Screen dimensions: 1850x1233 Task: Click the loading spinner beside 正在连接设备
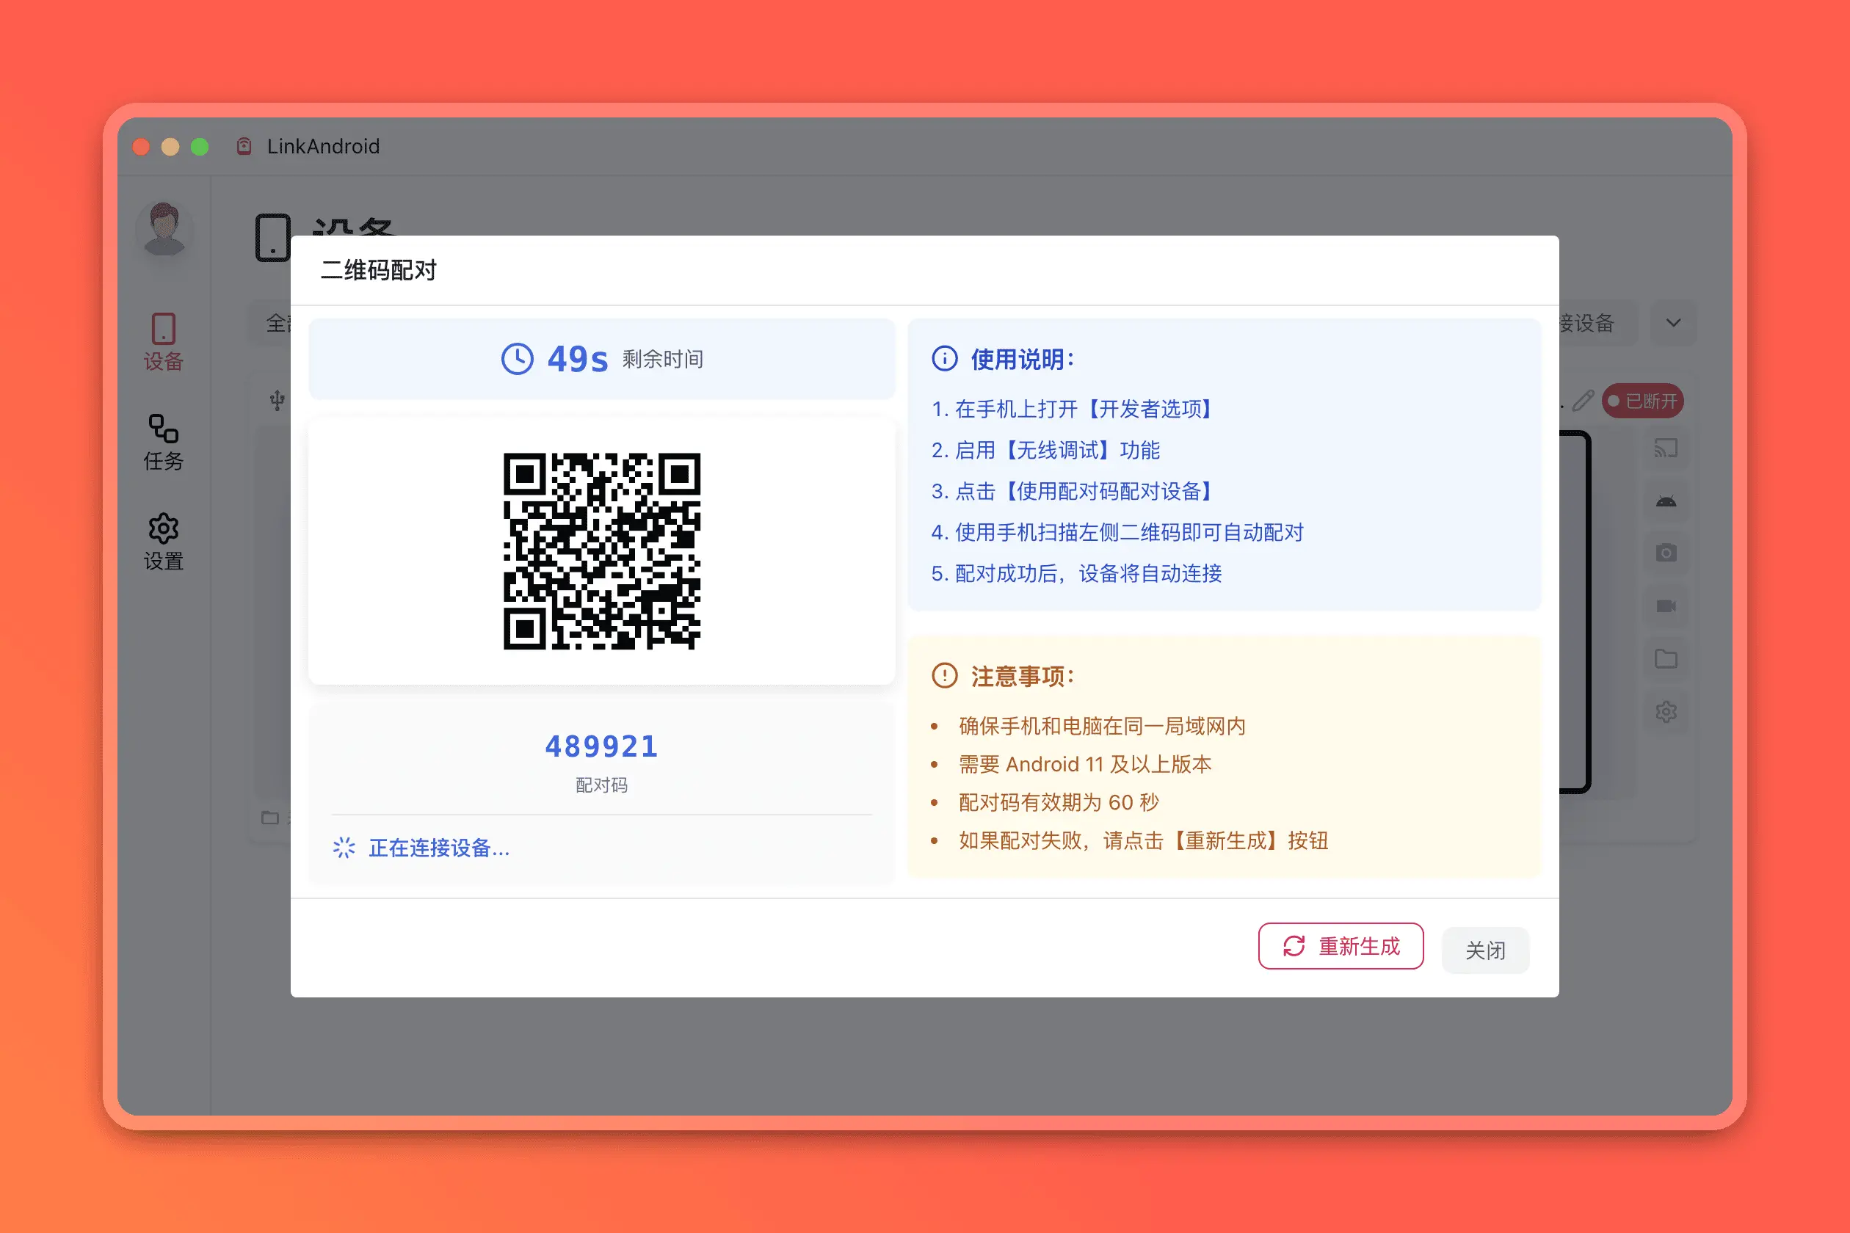point(344,848)
